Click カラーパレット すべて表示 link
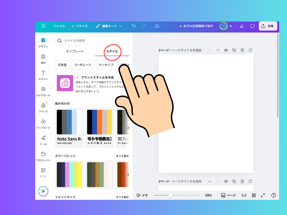Screen dimensions: 287x215 (122, 156)
